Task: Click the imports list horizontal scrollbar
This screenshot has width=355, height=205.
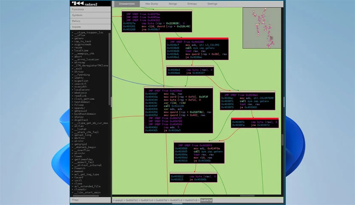Action: tap(86, 196)
